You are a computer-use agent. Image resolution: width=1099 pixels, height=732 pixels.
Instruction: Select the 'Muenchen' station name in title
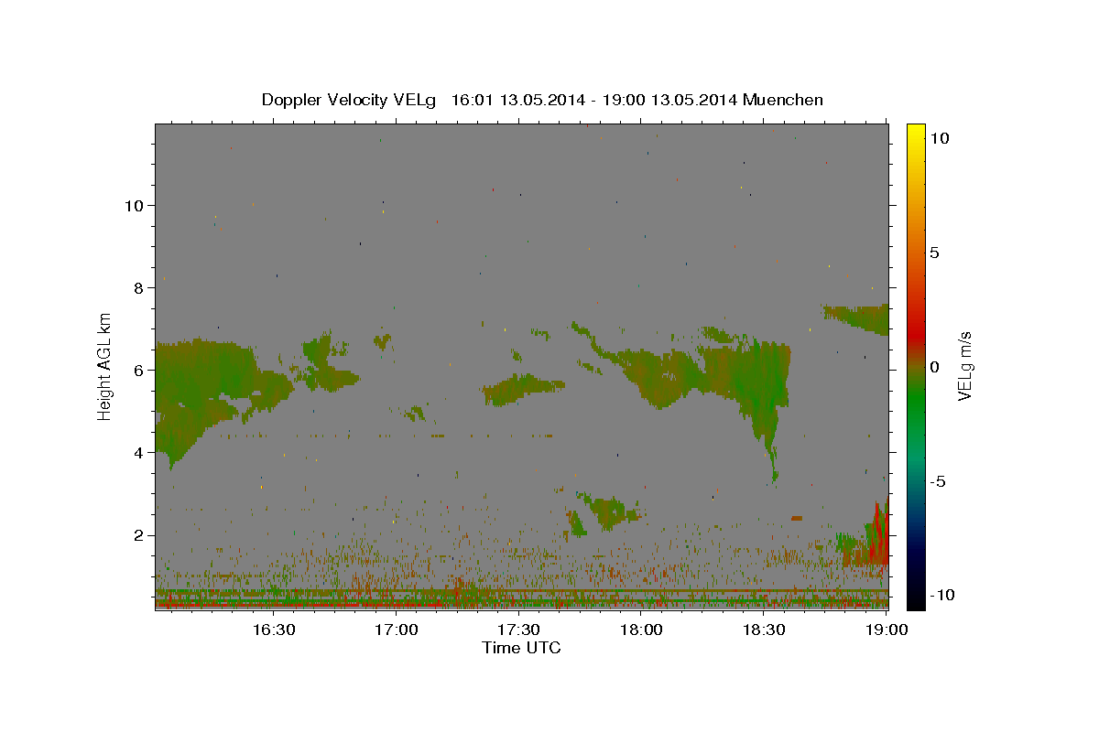pyautogui.click(x=784, y=100)
